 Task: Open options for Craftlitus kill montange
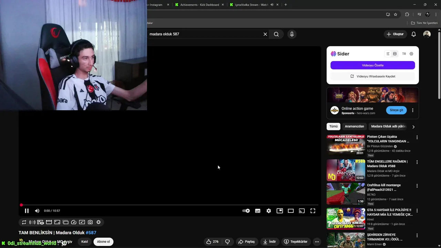pyautogui.click(x=417, y=186)
